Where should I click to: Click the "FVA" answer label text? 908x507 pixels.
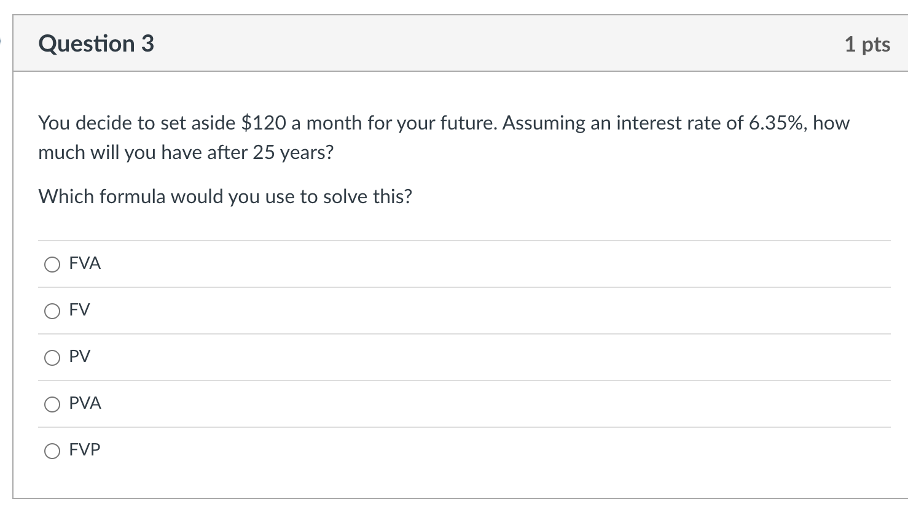click(x=85, y=263)
